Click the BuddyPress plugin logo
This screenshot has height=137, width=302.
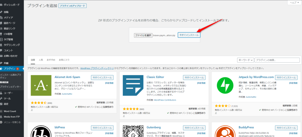[x=225, y=132]
